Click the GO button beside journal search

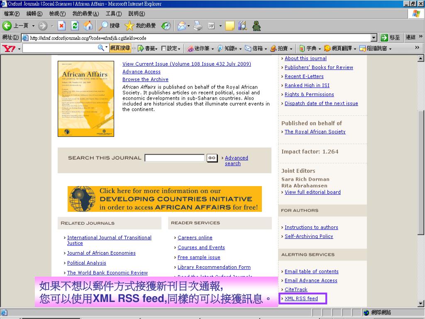212,158
